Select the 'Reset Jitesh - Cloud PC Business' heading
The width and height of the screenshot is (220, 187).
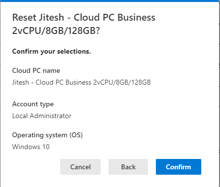tap(84, 24)
